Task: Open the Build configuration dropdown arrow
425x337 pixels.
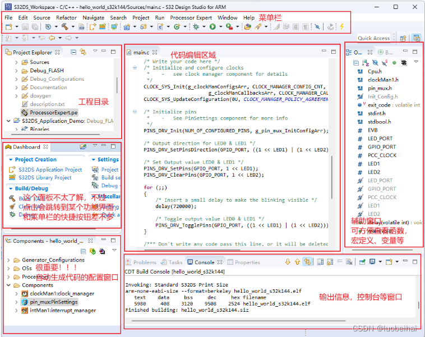Action: pos(73,26)
